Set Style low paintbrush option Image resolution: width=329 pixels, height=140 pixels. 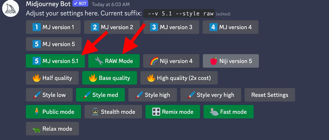point(49,95)
